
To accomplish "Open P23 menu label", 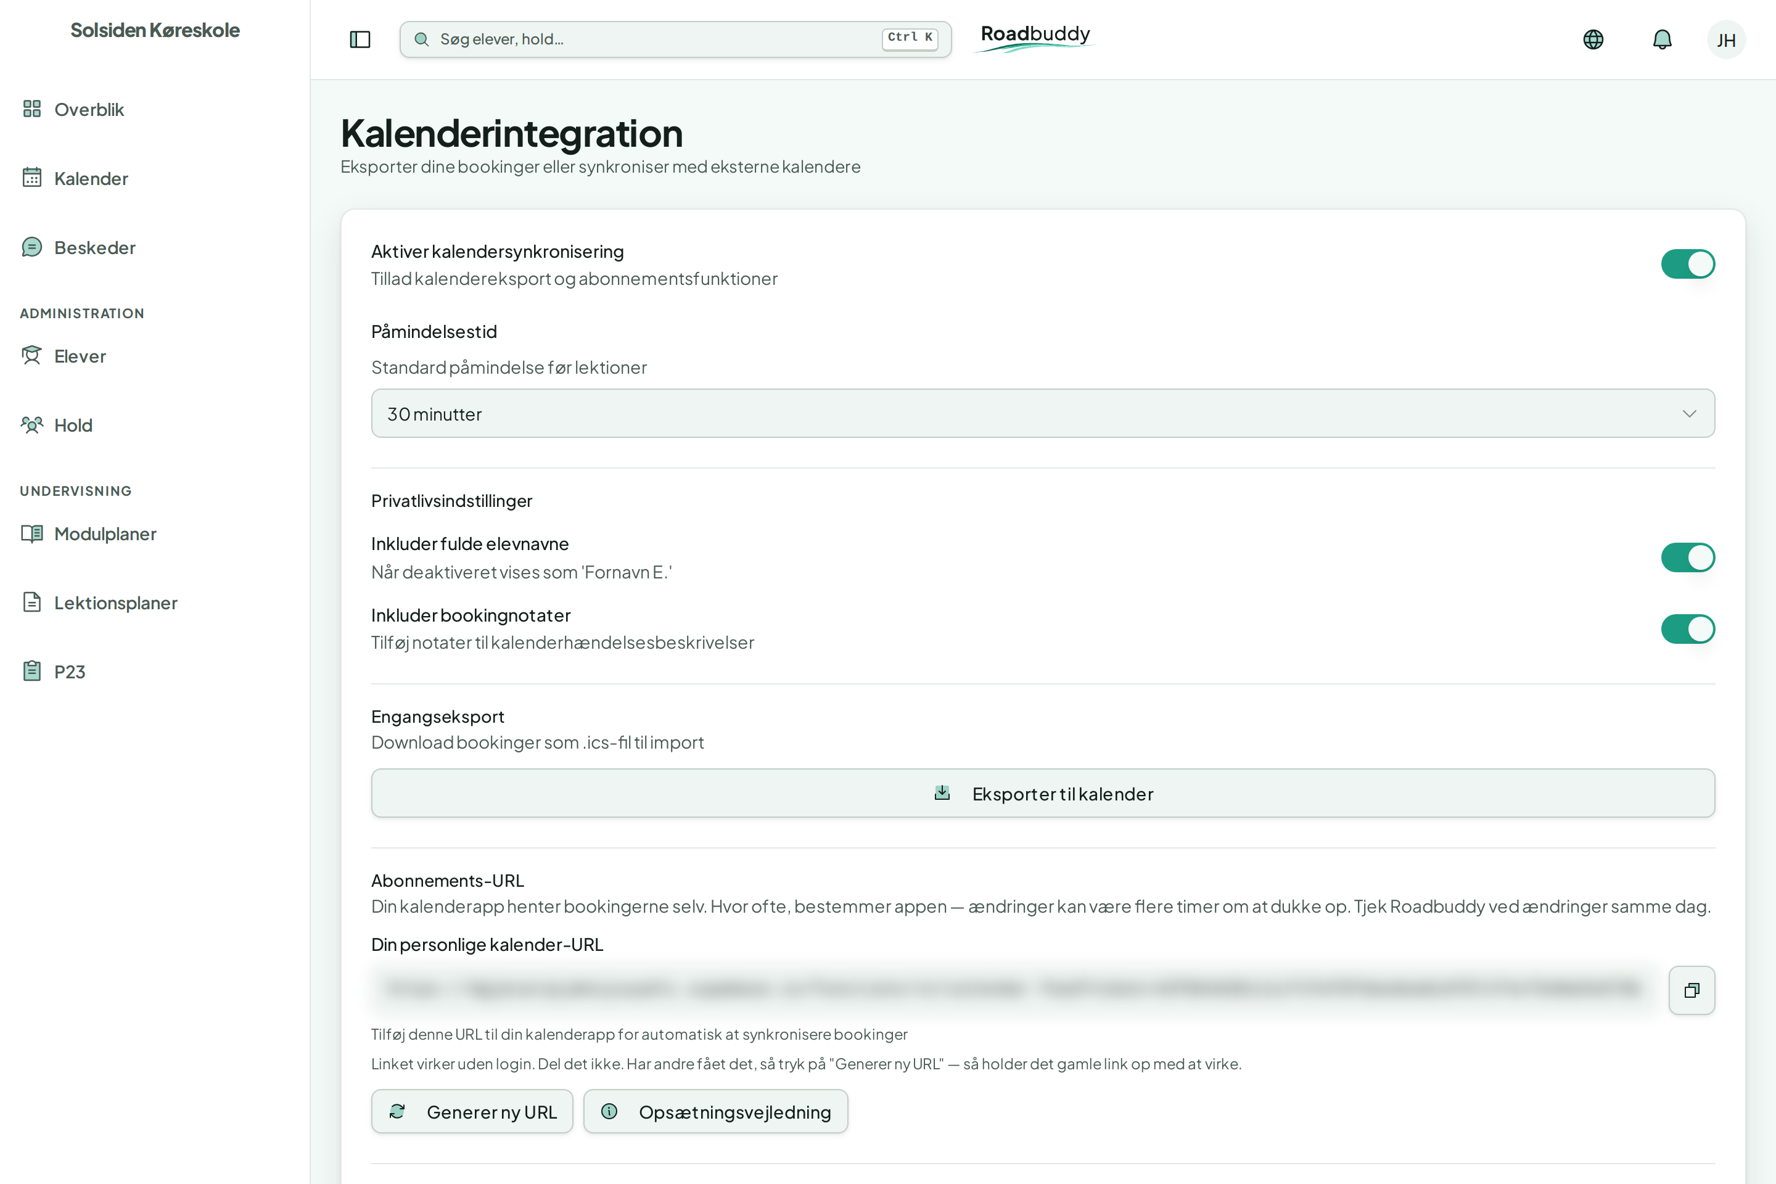I will (x=70, y=672).
